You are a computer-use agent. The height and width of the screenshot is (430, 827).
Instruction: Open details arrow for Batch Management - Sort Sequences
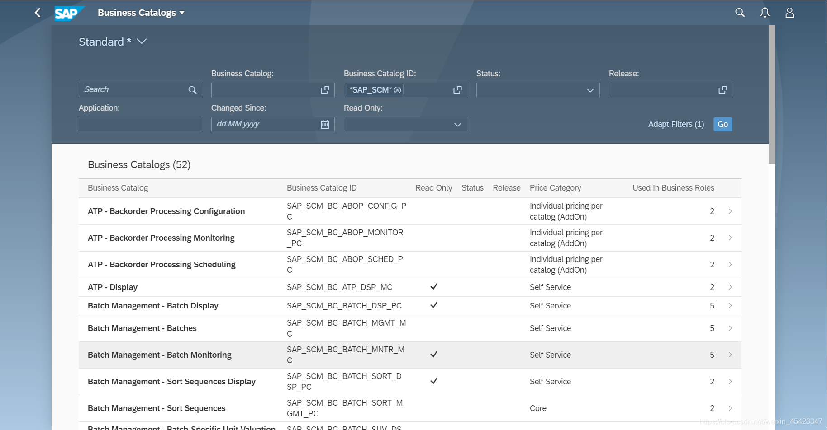730,408
